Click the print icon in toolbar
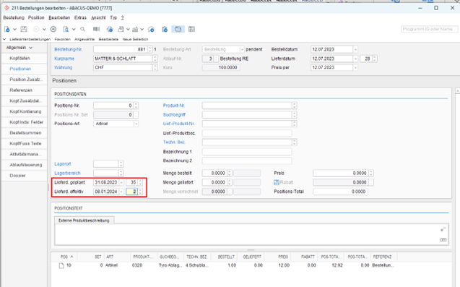The height and width of the screenshot is (287, 460). click(121, 29)
